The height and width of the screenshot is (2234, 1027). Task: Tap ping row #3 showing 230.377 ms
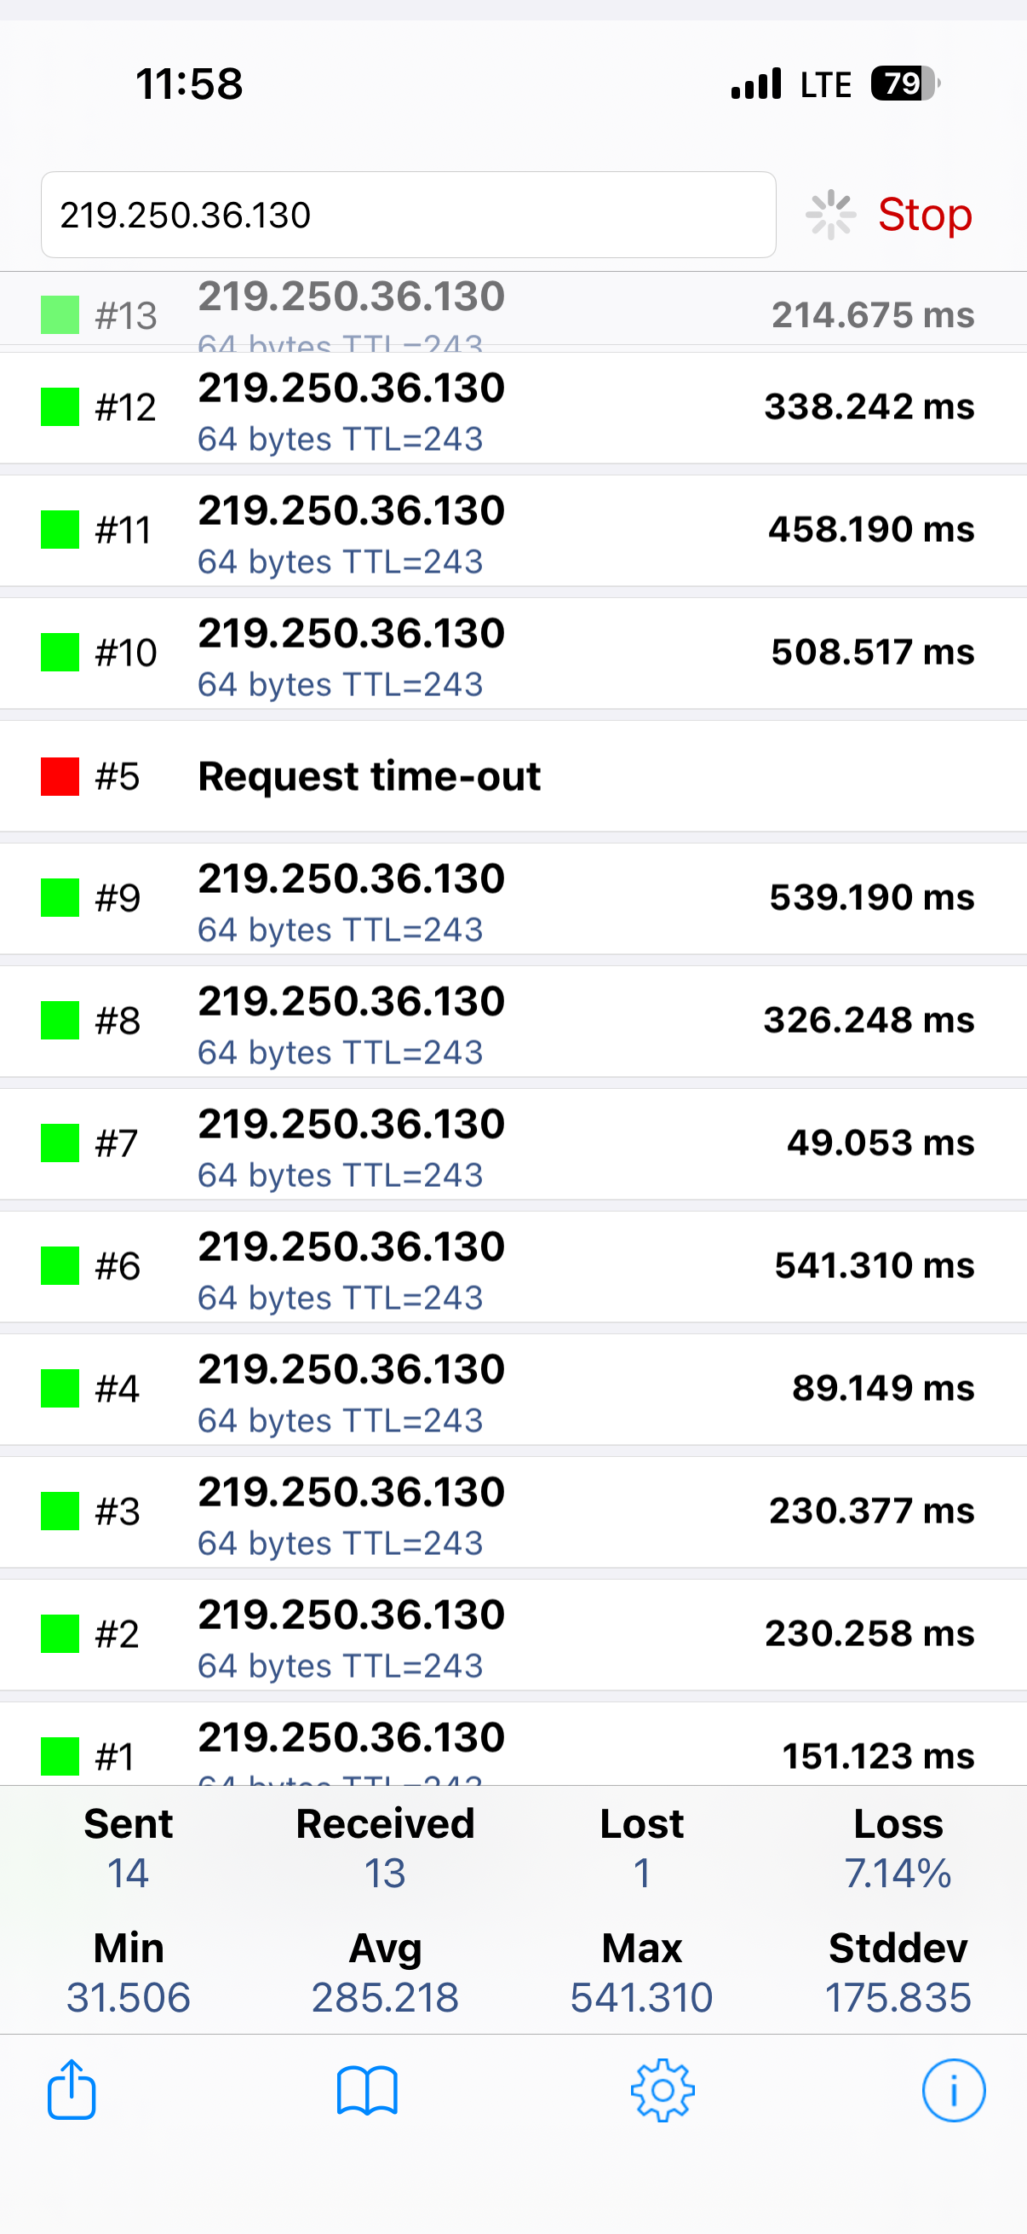click(x=513, y=1511)
